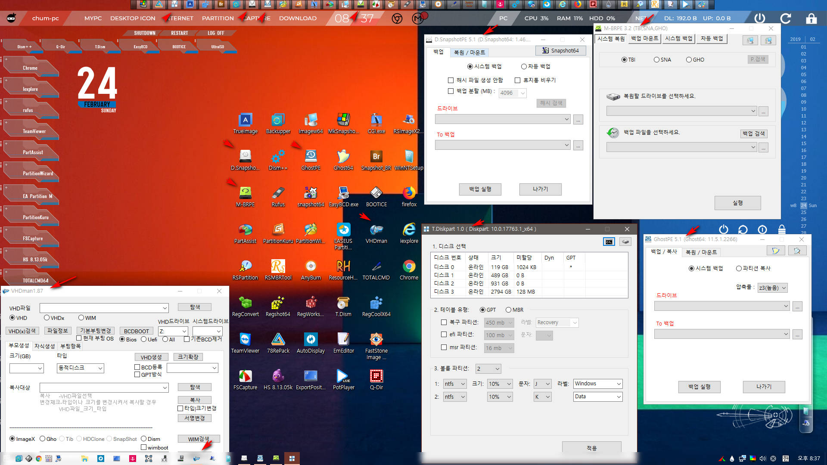Image resolution: width=827 pixels, height=465 pixels.
Task: Select 파티션 복사 radio in GhostPE
Action: click(x=753, y=268)
